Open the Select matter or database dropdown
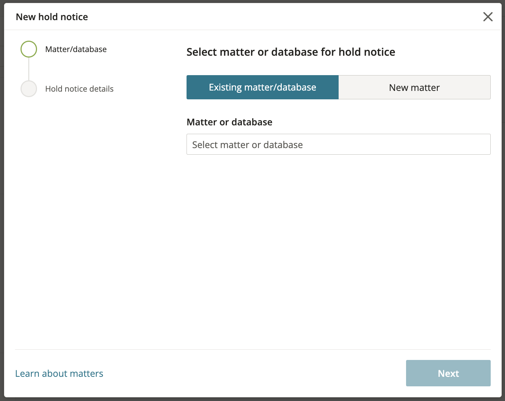The width and height of the screenshot is (505, 401). click(339, 144)
